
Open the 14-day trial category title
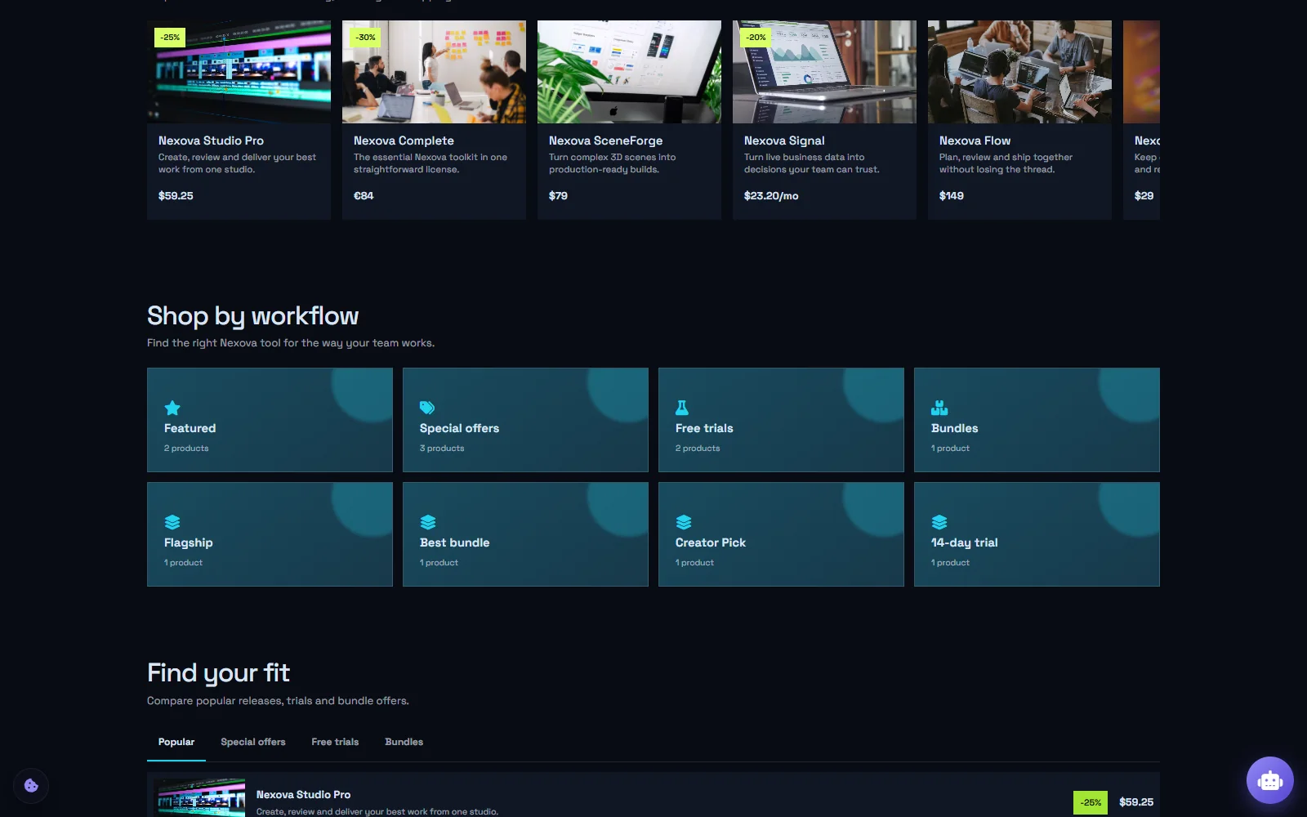click(964, 542)
